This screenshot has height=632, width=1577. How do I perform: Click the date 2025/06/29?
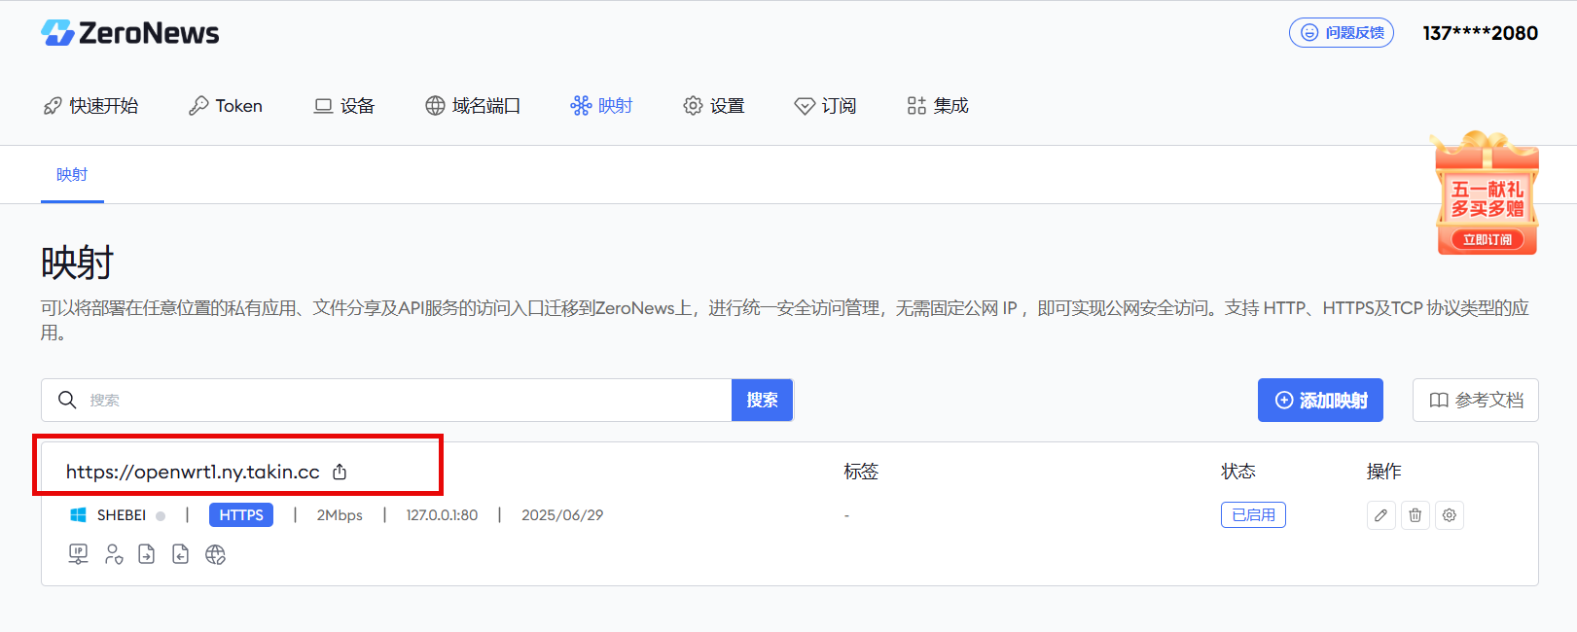click(x=562, y=515)
